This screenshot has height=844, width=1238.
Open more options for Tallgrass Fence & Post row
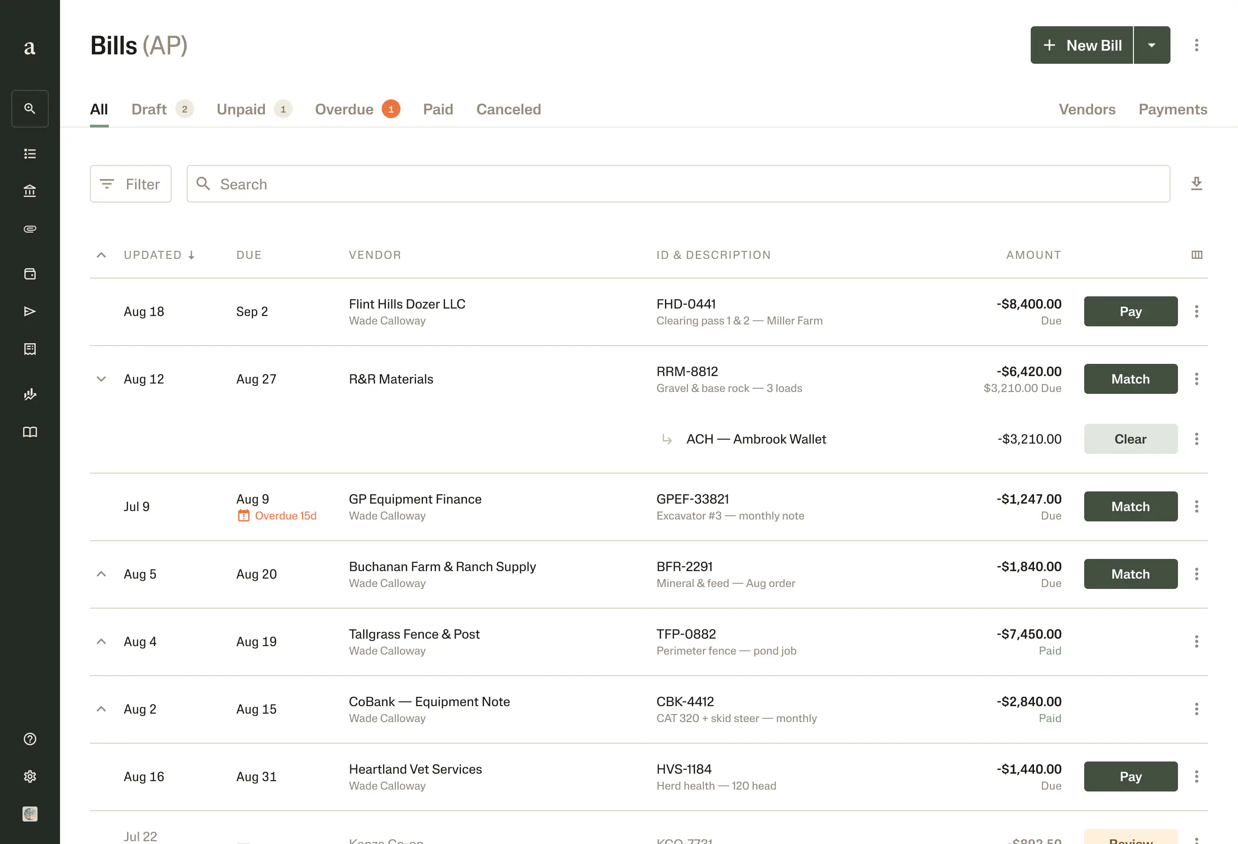point(1196,641)
